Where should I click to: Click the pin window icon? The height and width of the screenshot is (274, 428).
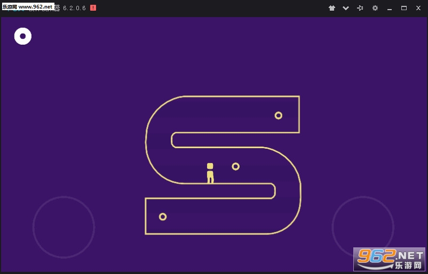(360, 8)
